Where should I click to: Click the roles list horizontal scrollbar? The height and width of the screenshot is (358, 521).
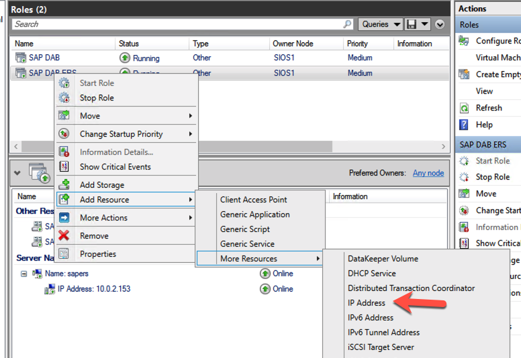177,146
